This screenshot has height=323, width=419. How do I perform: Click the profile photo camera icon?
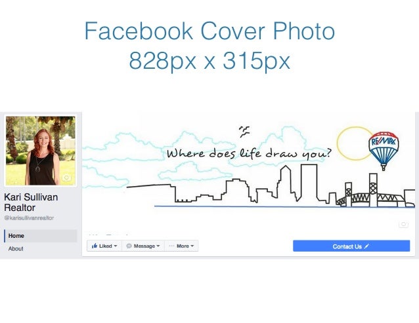click(66, 178)
